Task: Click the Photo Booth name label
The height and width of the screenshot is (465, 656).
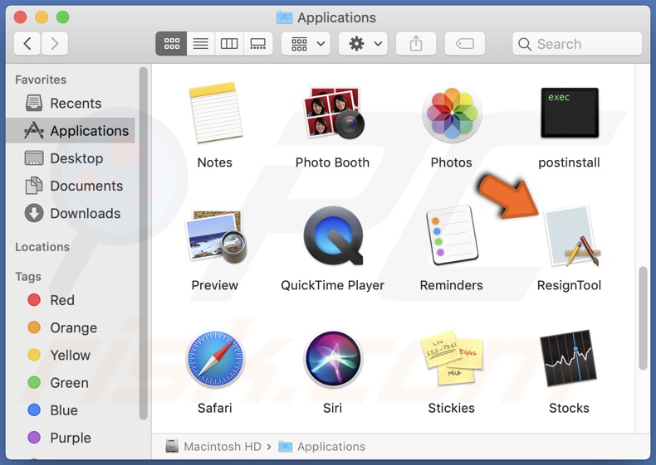Action: click(x=333, y=162)
